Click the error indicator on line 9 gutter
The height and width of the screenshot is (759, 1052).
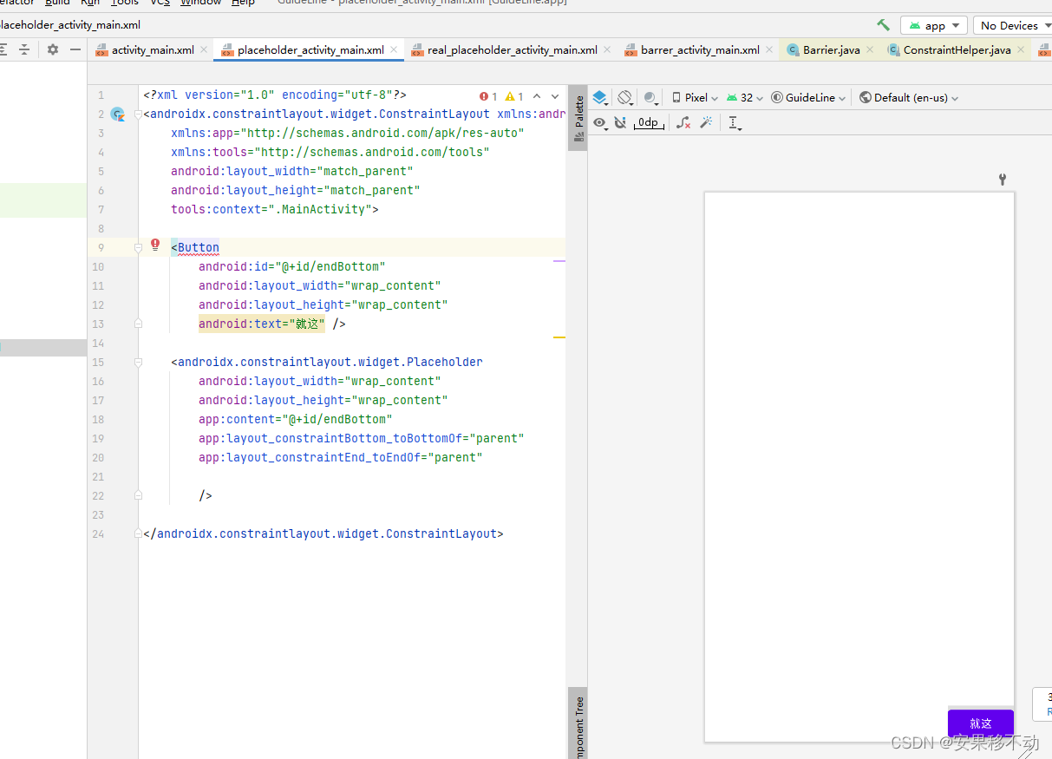tap(155, 245)
